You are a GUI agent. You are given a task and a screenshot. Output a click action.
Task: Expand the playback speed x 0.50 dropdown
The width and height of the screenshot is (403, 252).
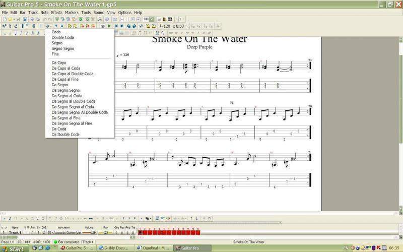pos(186,26)
